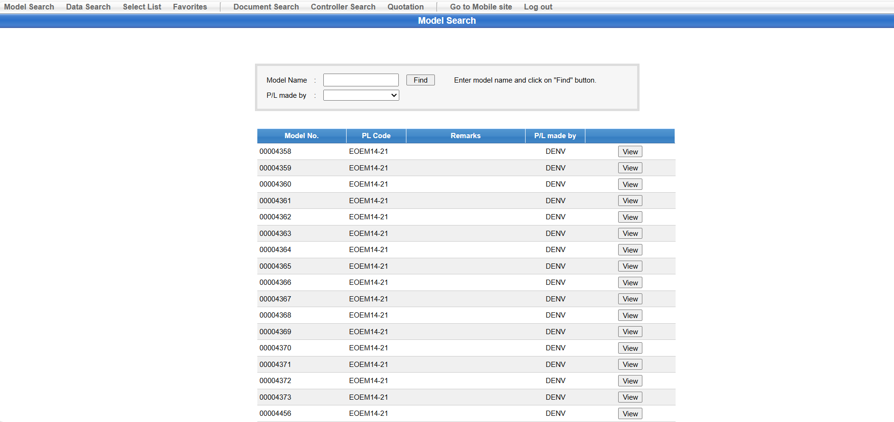Screen dimensions: 894x422
Task: Open View for model 00004364
Action: click(630, 250)
